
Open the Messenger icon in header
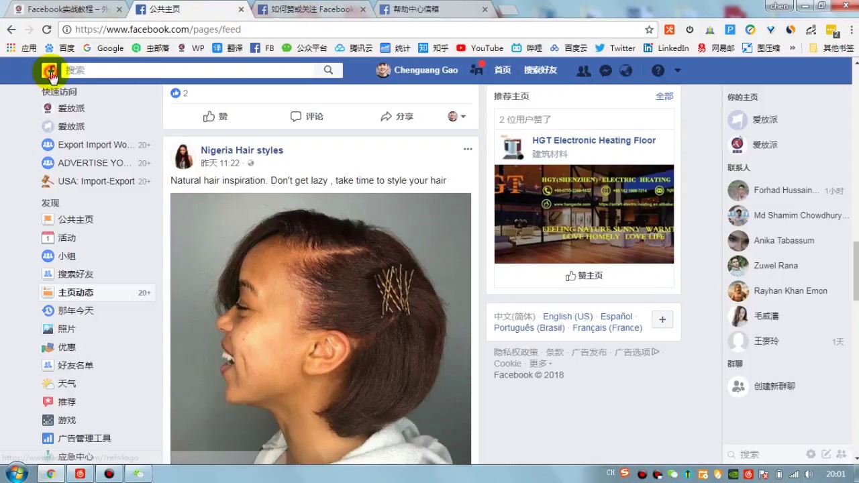pyautogui.click(x=605, y=70)
